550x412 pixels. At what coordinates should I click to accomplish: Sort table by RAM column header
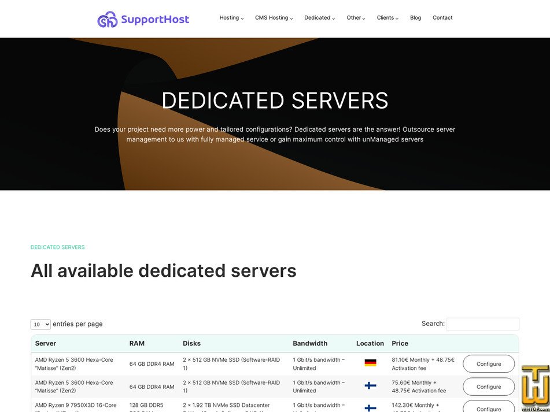point(137,343)
